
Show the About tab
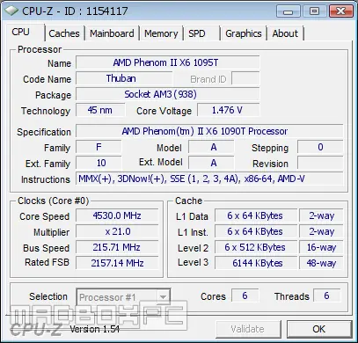(285, 33)
